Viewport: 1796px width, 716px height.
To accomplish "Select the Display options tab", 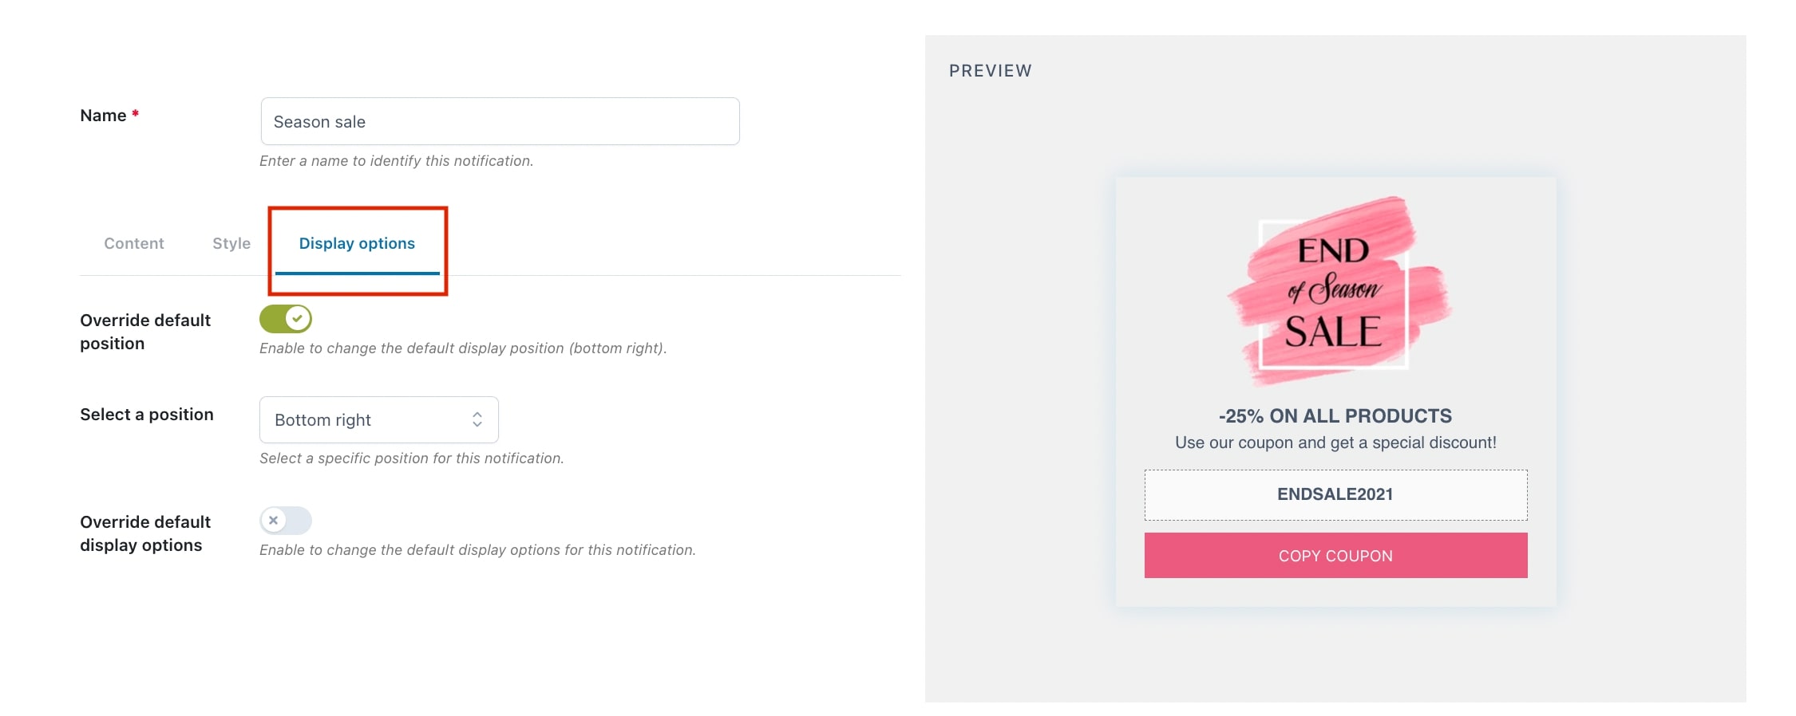I will point(357,243).
